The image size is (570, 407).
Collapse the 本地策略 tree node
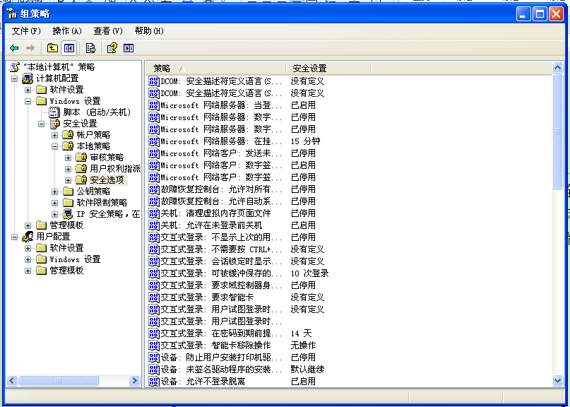pyautogui.click(x=55, y=146)
